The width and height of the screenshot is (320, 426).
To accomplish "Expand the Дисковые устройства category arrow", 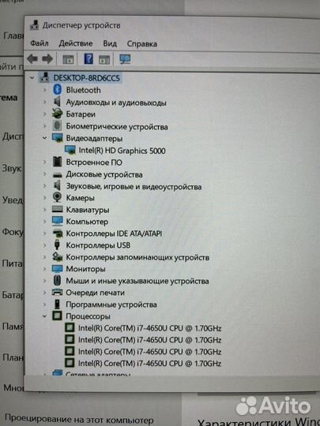I will click(45, 174).
